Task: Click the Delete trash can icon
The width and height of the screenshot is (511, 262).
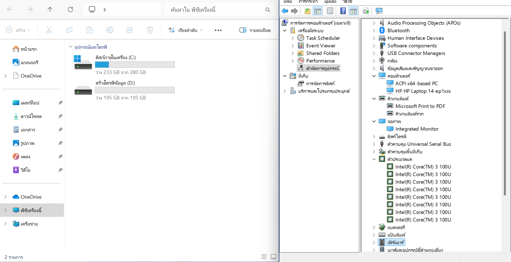Action: point(150,30)
